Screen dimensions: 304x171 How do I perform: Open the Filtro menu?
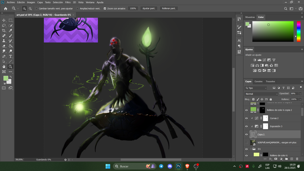68,2
